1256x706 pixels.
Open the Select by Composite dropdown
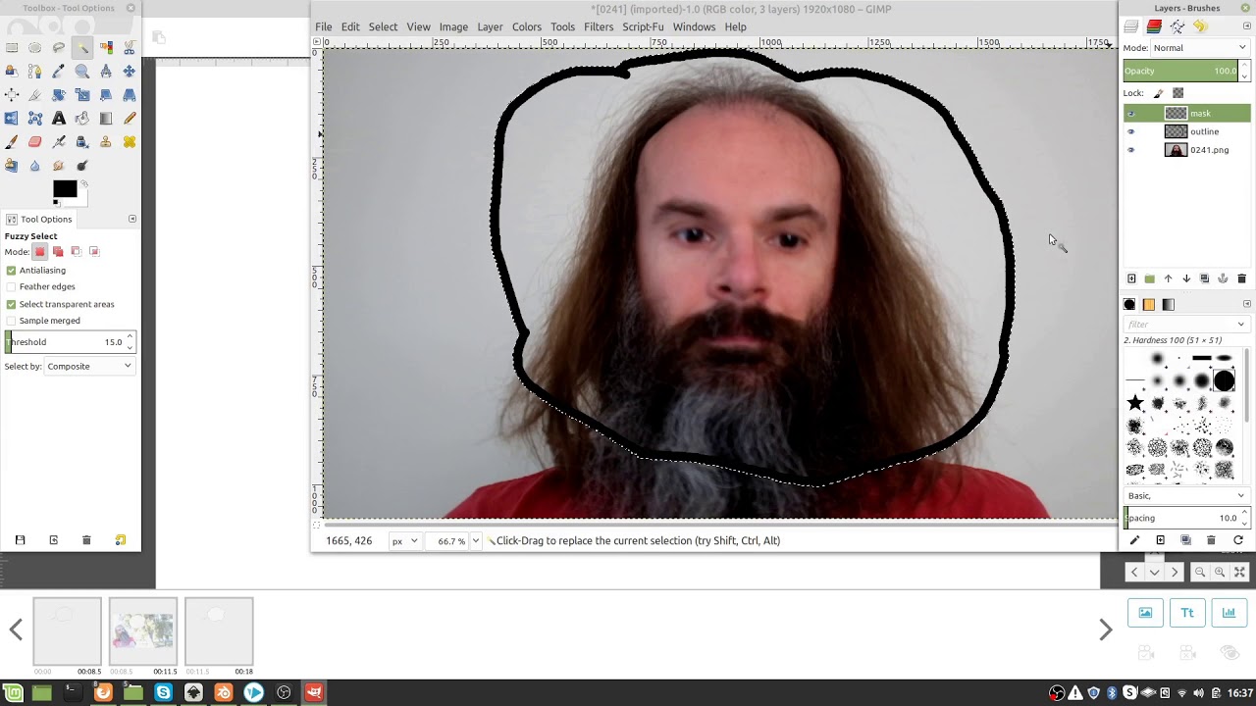89,366
